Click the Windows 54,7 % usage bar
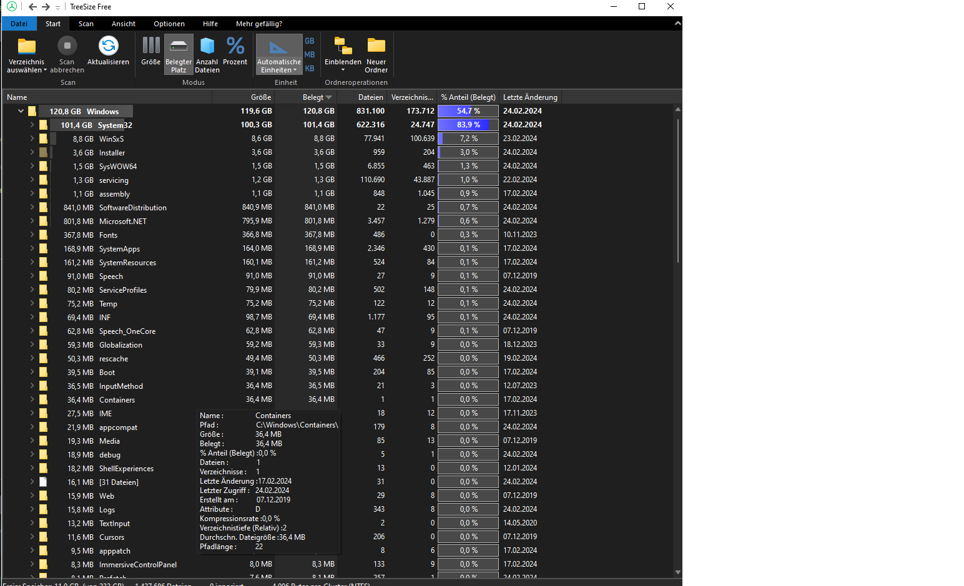Screen dimensions: 964x586 click(x=468, y=111)
